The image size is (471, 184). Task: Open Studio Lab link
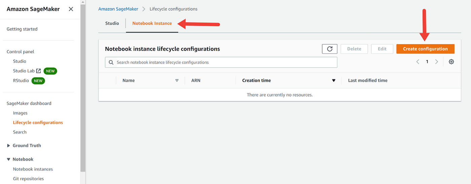[24, 71]
